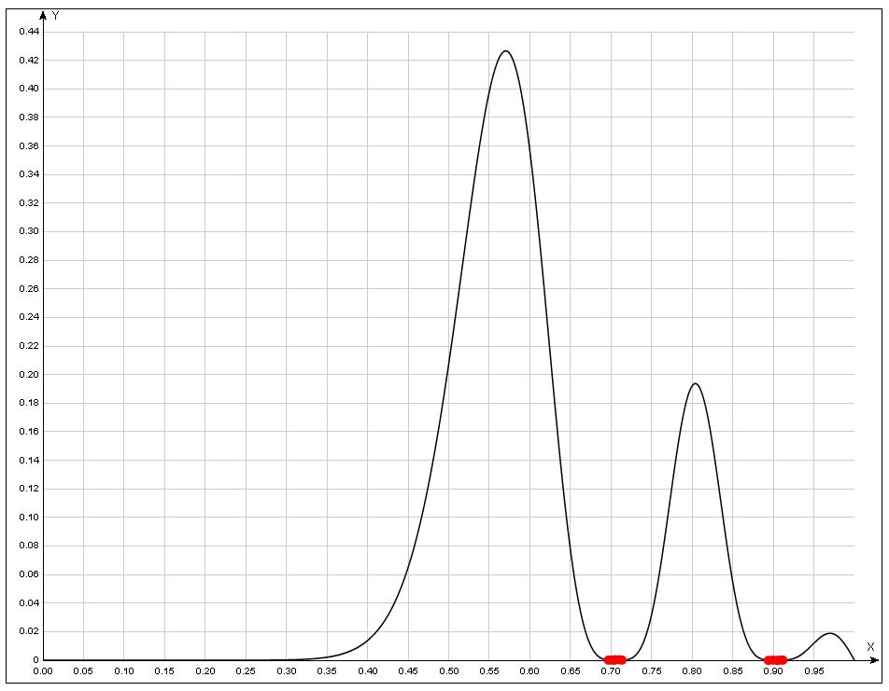
Task: Click the 0.32 tick label on Y axis
Action: [29, 203]
